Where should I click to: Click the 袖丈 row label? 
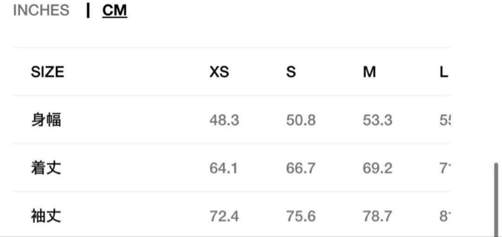tap(46, 216)
